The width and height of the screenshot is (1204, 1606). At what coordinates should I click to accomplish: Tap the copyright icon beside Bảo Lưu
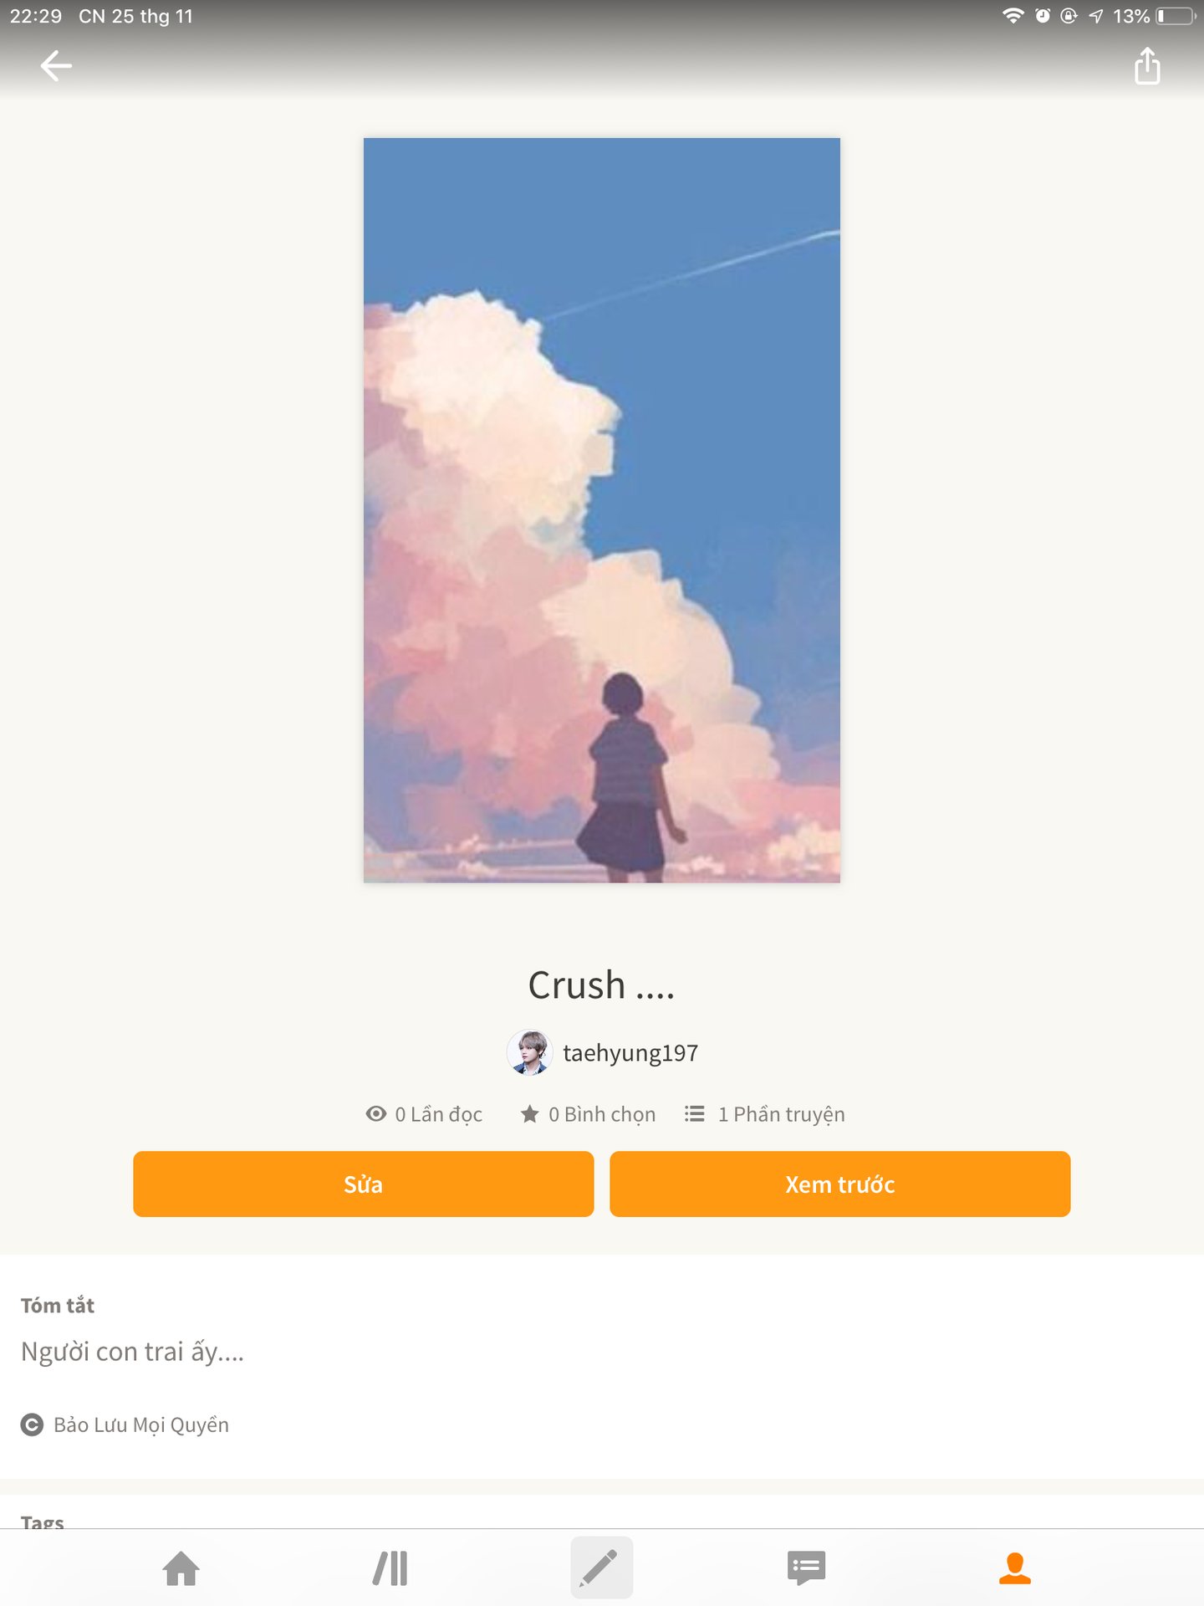[x=32, y=1424]
